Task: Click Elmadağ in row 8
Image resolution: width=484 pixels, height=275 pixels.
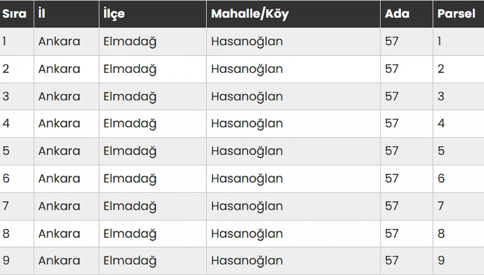Action: click(x=130, y=234)
